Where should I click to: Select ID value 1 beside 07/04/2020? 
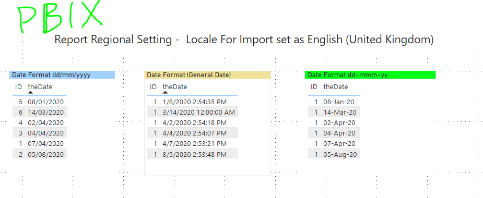[19, 144]
